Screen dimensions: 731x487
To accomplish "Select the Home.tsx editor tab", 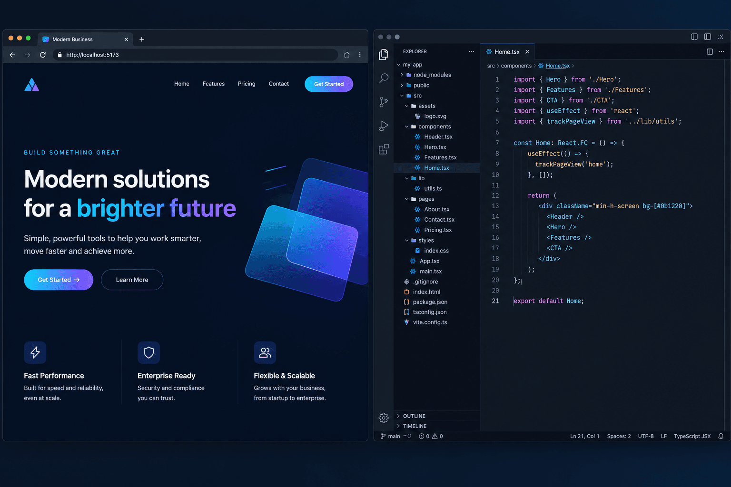I will [x=507, y=52].
